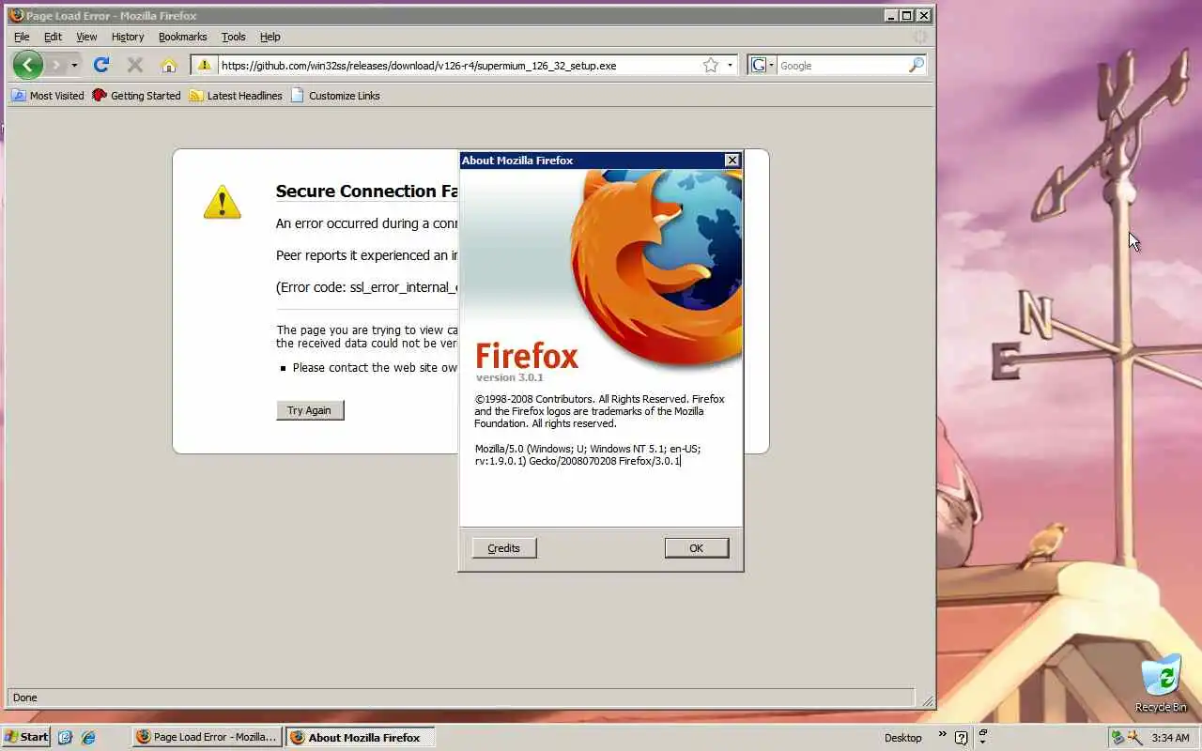
Task: Open the View menu
Action: (x=86, y=37)
